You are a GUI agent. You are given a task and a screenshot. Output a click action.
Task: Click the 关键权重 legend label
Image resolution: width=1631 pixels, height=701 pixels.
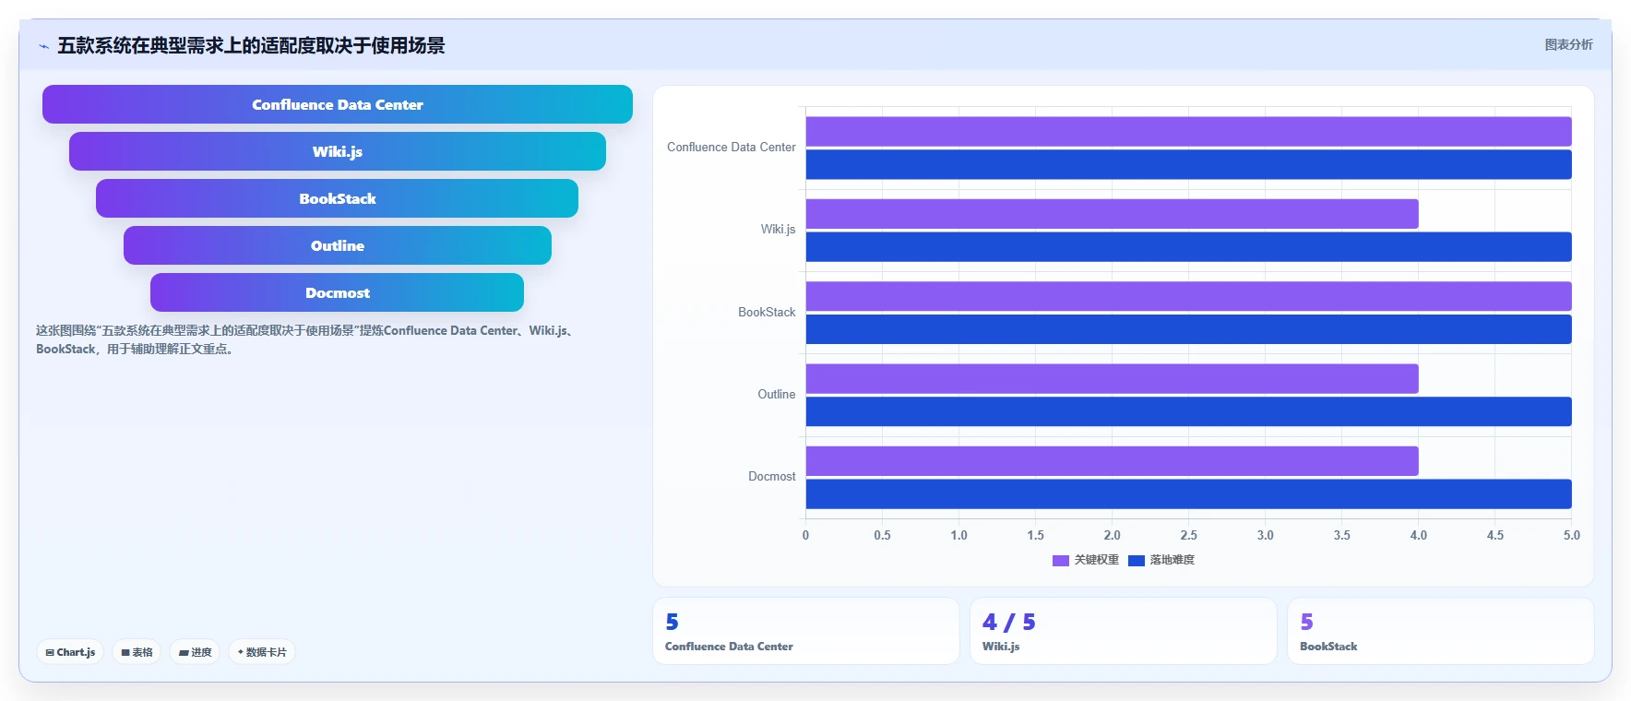pyautogui.click(x=1096, y=560)
